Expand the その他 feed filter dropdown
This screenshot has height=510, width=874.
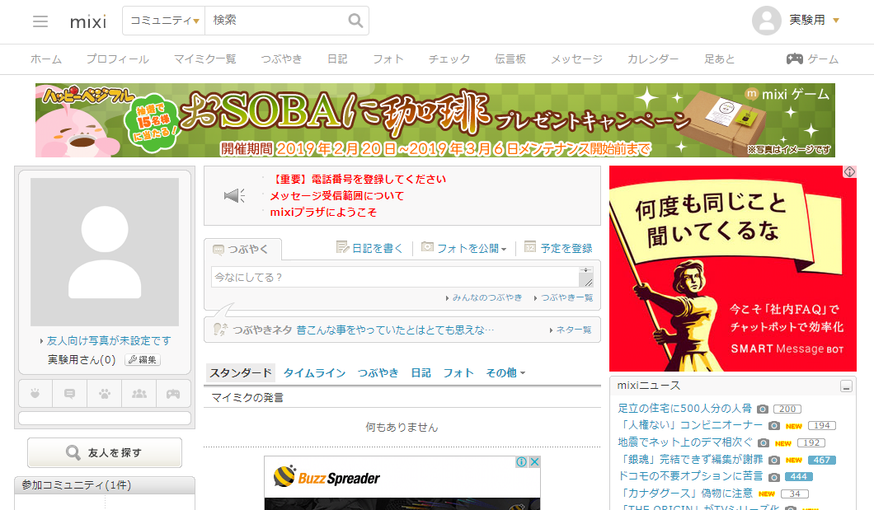point(505,372)
